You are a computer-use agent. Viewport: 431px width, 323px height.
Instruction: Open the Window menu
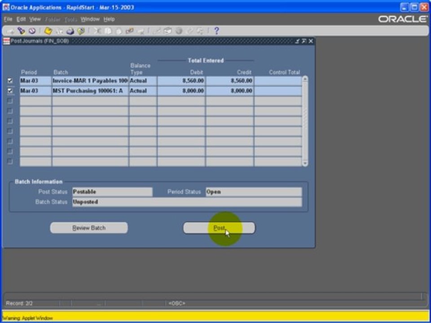tap(90, 19)
